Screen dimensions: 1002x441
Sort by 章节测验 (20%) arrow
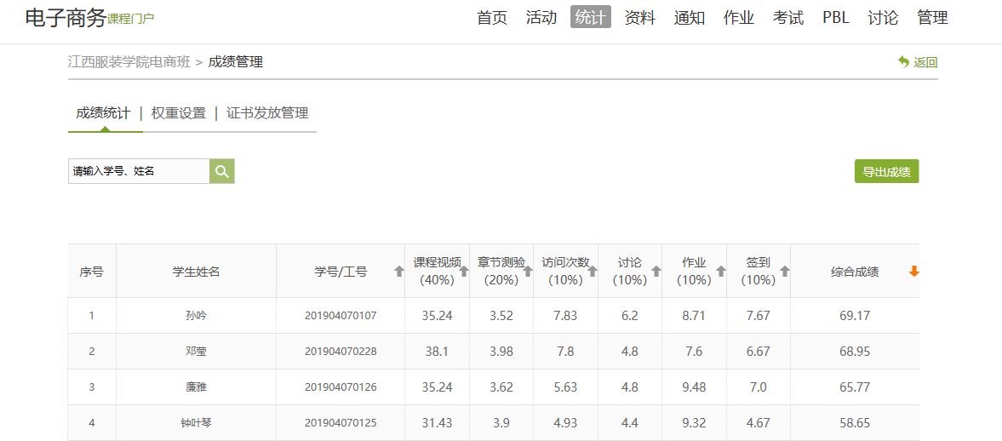tap(528, 272)
